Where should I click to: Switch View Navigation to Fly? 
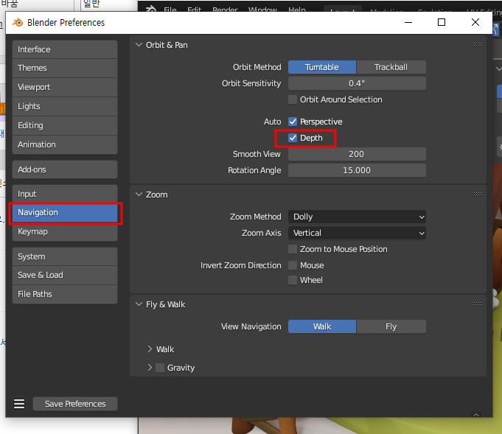pos(391,326)
